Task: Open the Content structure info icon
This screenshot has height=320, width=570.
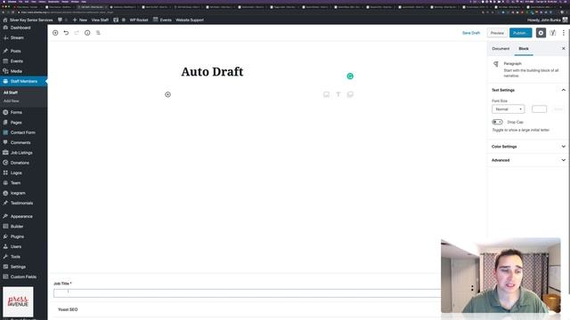Action: (87, 33)
